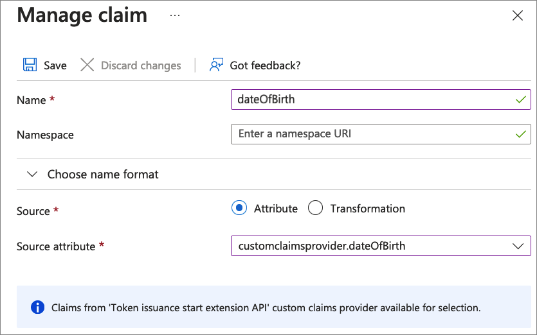The height and width of the screenshot is (335, 537).
Task: Select the Transformation source radio button
Action: coord(315,208)
